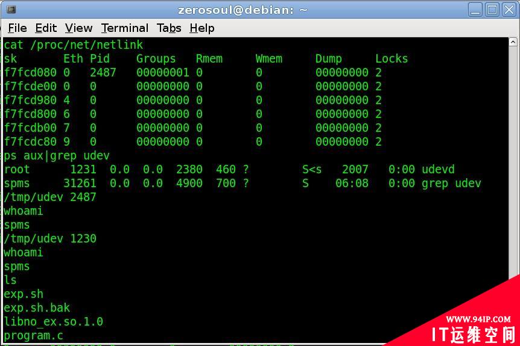Click the scrollbar up arrow
Screen dimensions: 520x346
513,42
